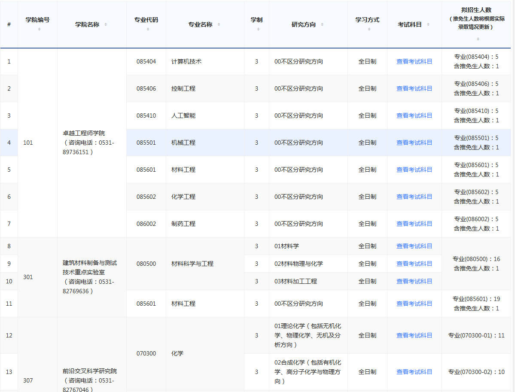Select the cell showing code 085501
This screenshot has height=392, width=515.
146,142
